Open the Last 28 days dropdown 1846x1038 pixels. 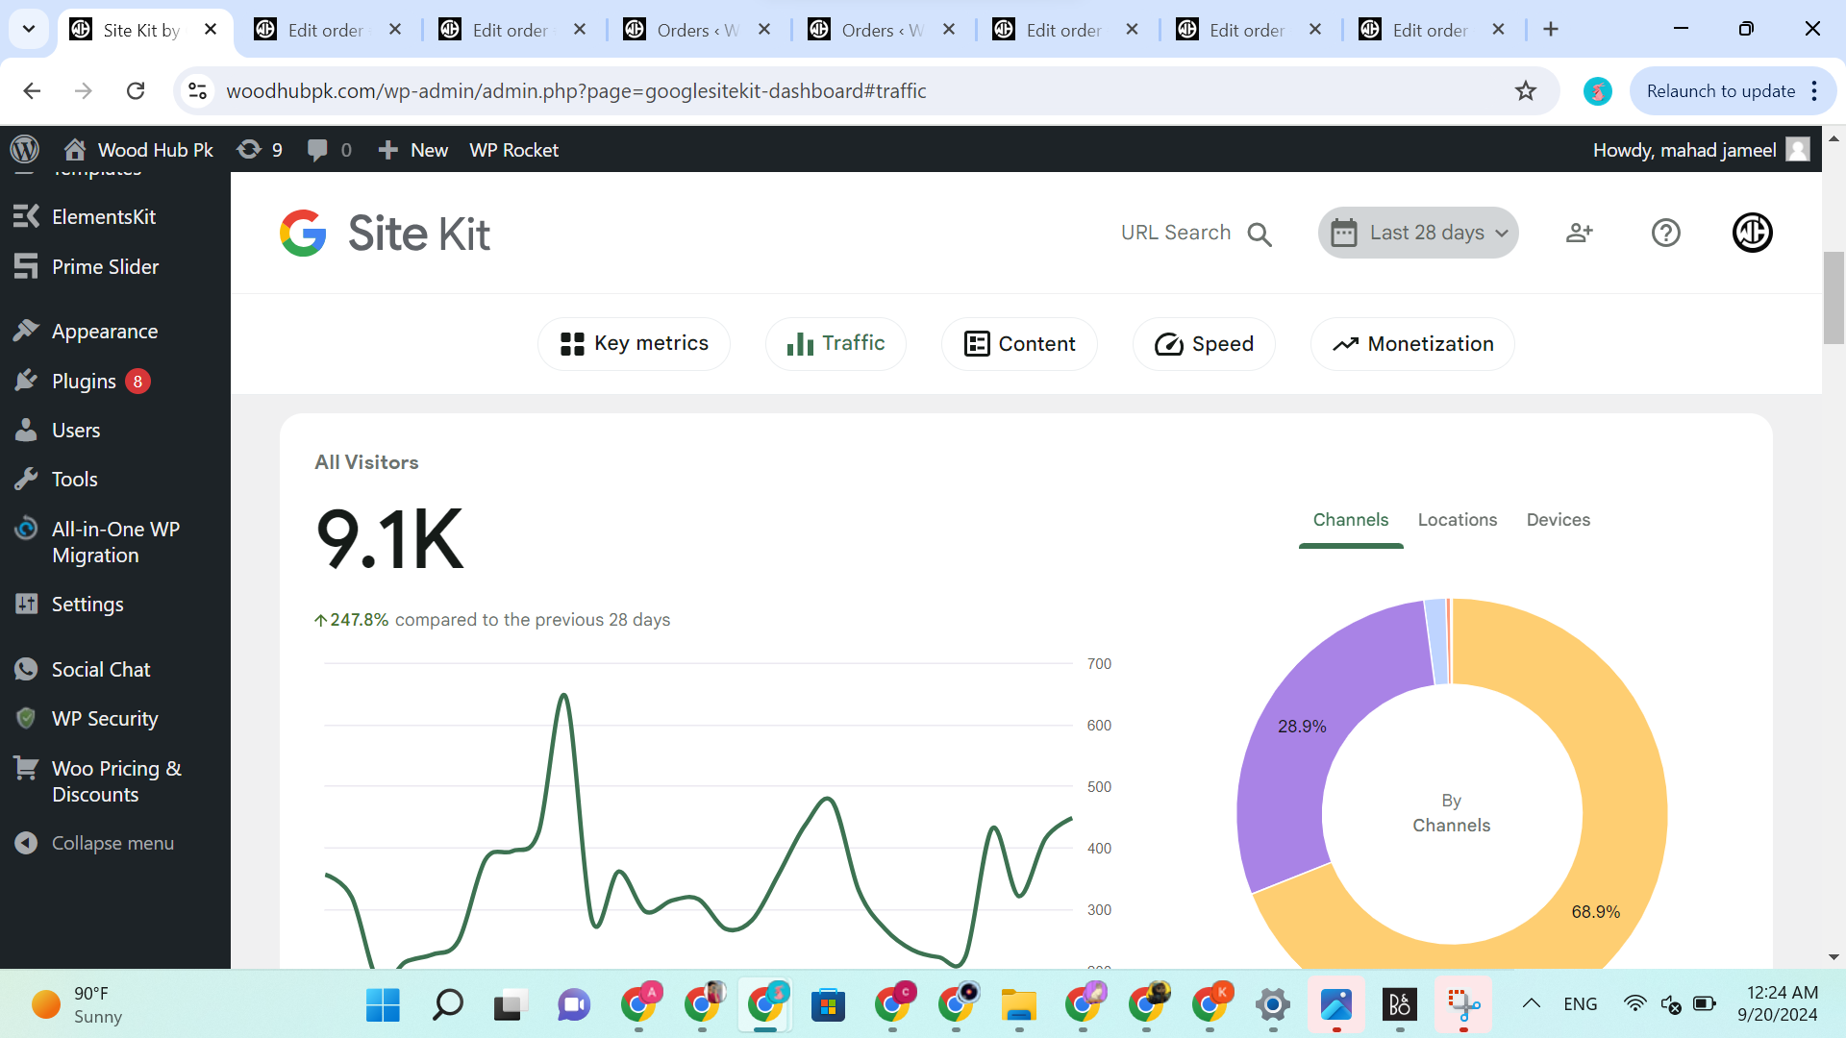point(1418,233)
